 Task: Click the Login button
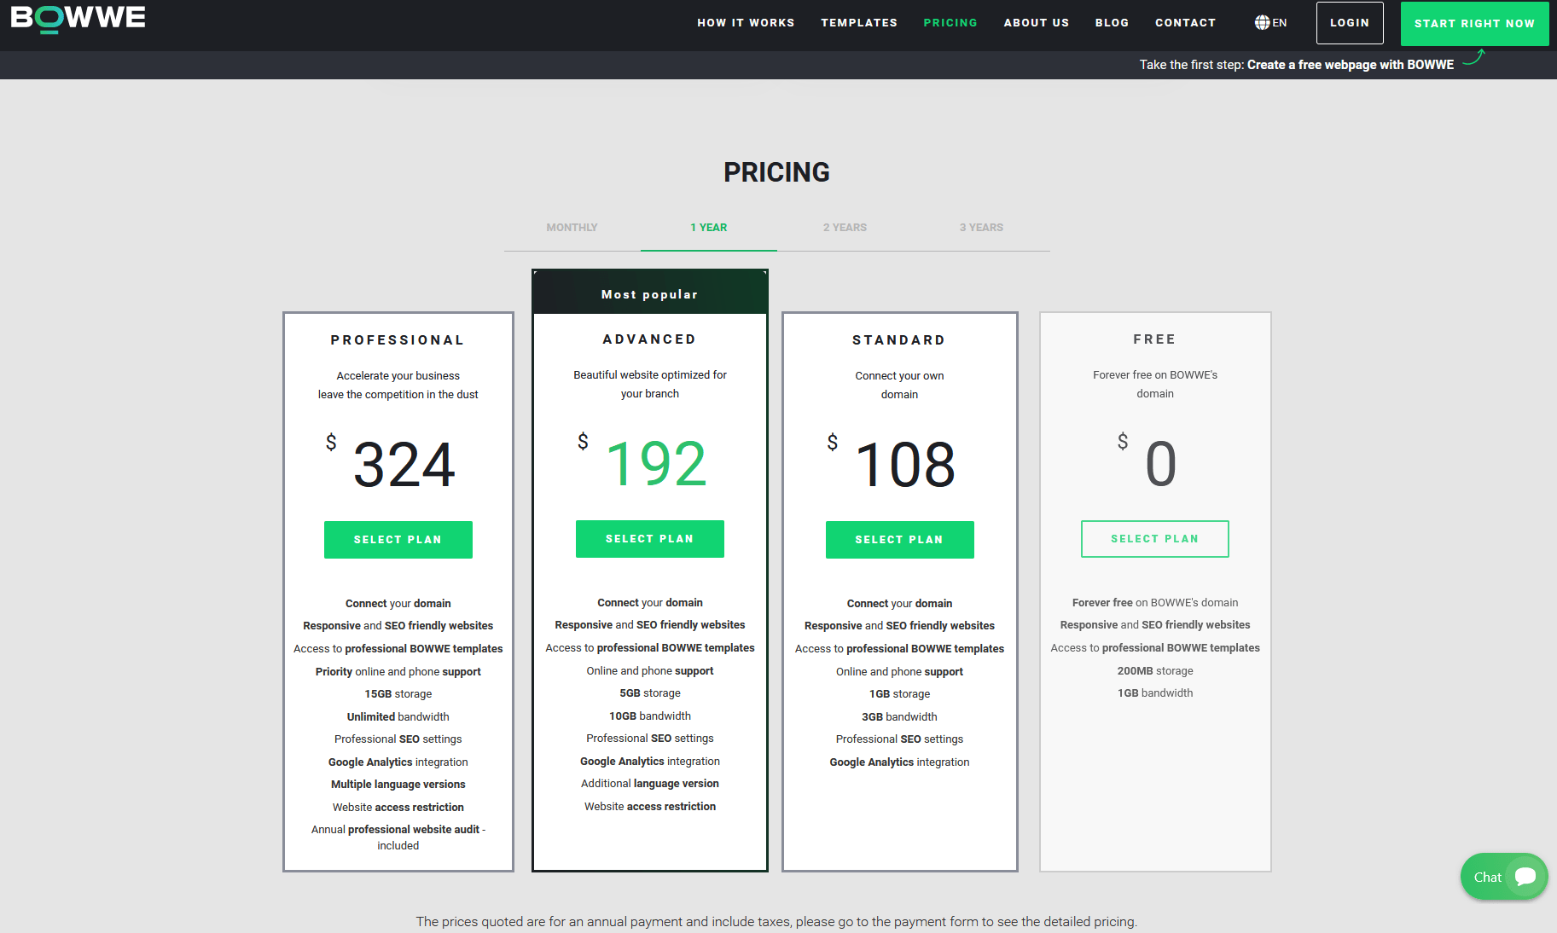[1350, 23]
